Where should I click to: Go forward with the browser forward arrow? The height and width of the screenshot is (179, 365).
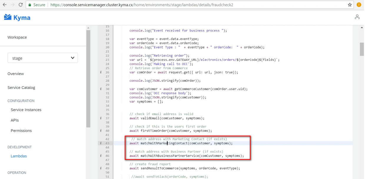(13, 5)
